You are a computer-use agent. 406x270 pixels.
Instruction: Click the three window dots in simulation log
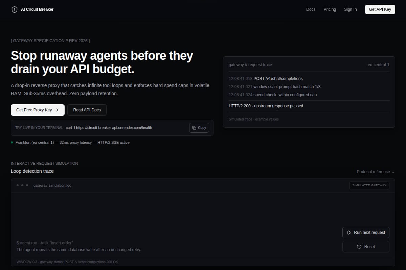click(x=22, y=185)
